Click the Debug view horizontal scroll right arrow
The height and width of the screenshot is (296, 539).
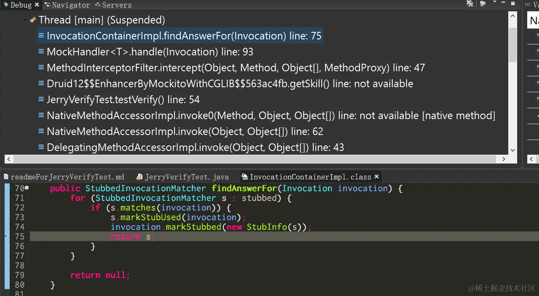504,159
